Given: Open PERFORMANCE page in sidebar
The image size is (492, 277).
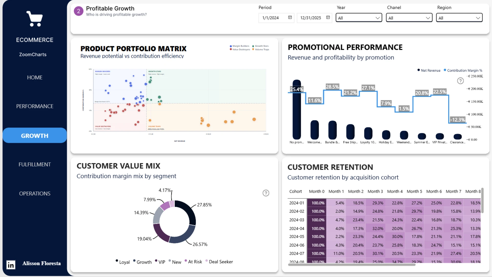Looking at the screenshot, I should 35,106.
